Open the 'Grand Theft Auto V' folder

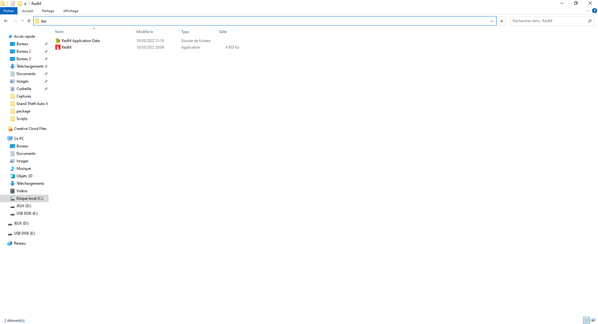[32, 104]
